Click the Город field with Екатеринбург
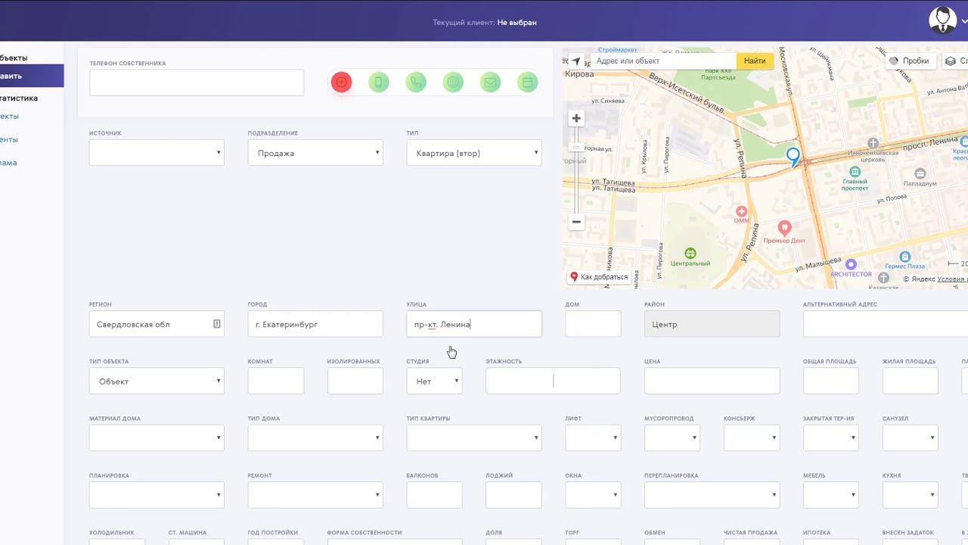968x545 pixels. 315,324
